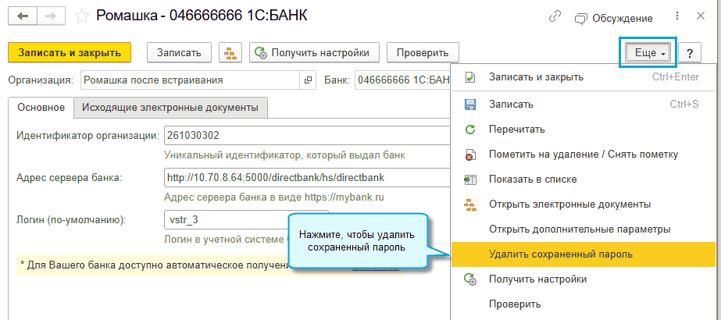This screenshot has height=320, width=721.
Task: Close the Ромашка form window
Action: click(701, 16)
